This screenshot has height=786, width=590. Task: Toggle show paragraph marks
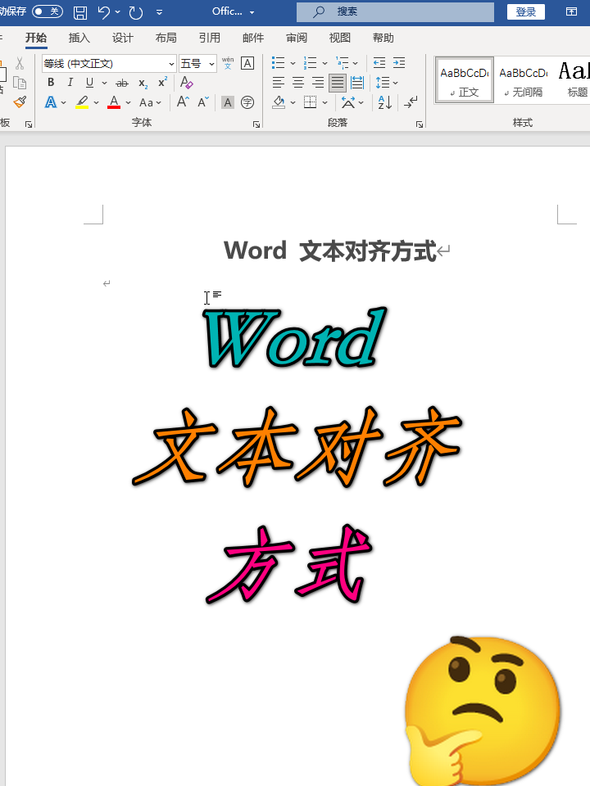(x=411, y=102)
